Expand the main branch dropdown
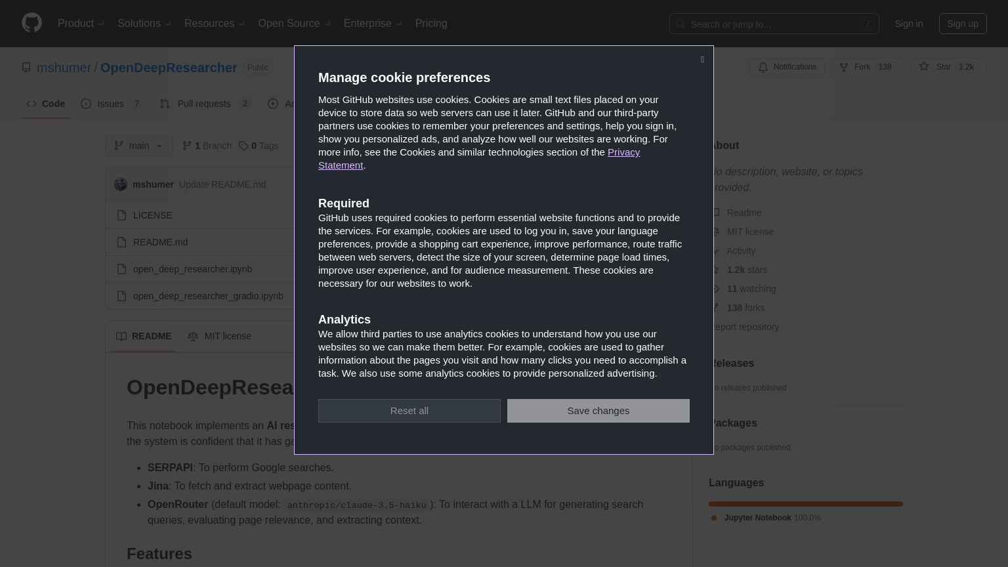This screenshot has width=1008, height=567. click(139, 146)
